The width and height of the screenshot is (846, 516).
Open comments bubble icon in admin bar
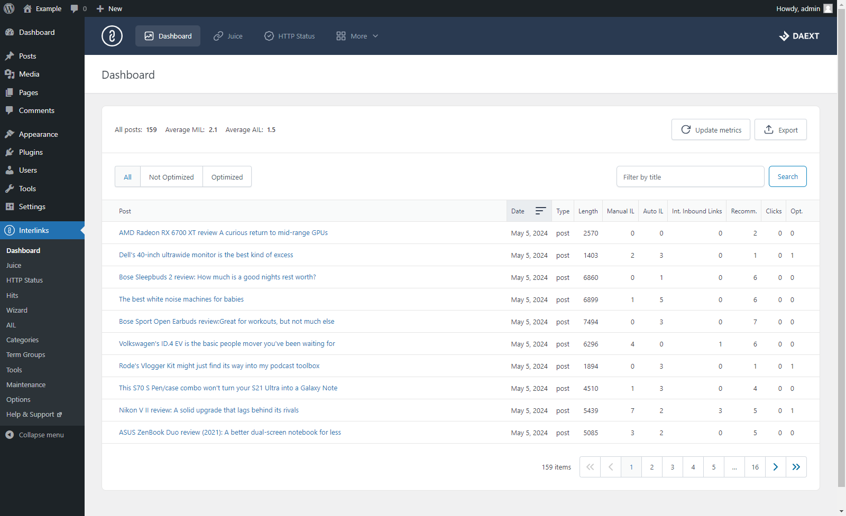pos(75,8)
